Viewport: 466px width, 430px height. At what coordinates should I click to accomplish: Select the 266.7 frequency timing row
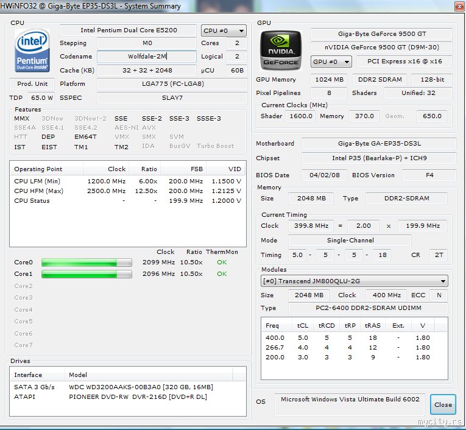[355, 347]
